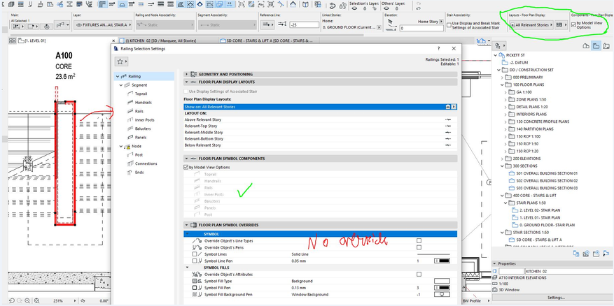Screen dimensions: 614x306
Task: Select the Above Relevant Story layout row
Action: click(x=321, y=119)
